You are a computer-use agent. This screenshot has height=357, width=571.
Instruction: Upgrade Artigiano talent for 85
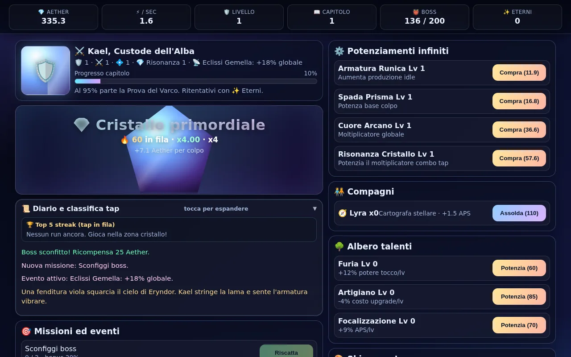coord(519,297)
